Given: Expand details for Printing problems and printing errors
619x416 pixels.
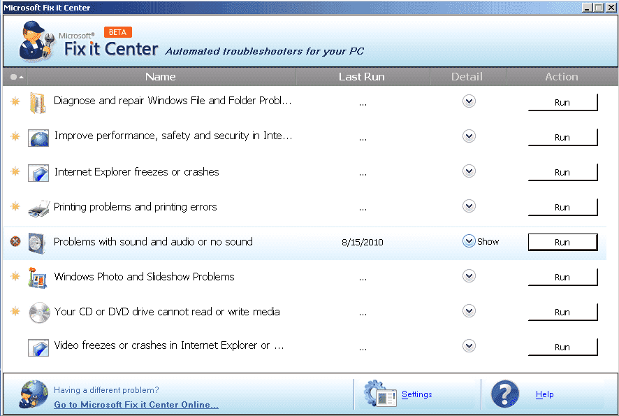Looking at the screenshot, I should click(x=469, y=206).
